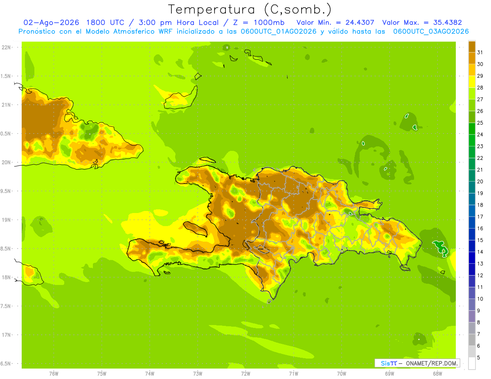Viewport: 491px width, 379px height.
Task: Click the pressure level "Z = 1000mb"
Action: click(258, 22)
